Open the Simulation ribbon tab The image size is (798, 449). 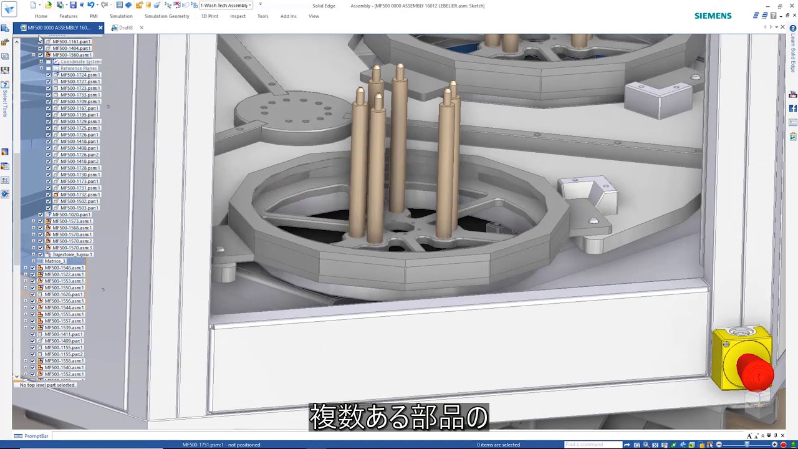point(121,16)
